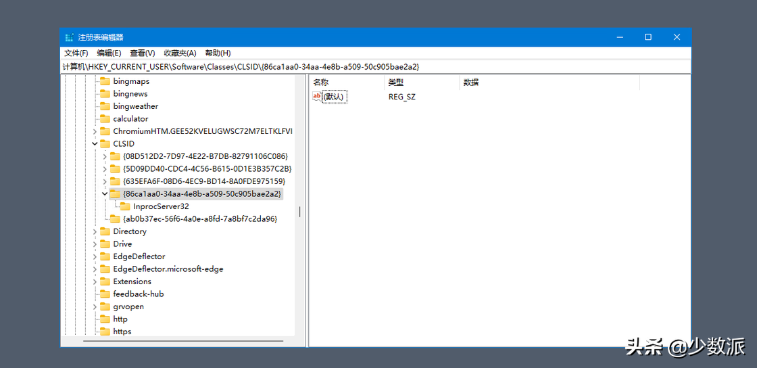Click the grvopen folder icon
This screenshot has height=368, width=757.
pos(105,306)
